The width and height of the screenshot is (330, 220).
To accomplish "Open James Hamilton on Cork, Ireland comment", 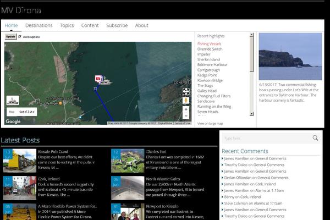I will [250, 184].
